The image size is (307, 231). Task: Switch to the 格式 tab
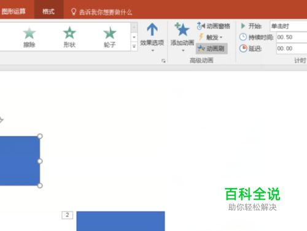point(49,12)
